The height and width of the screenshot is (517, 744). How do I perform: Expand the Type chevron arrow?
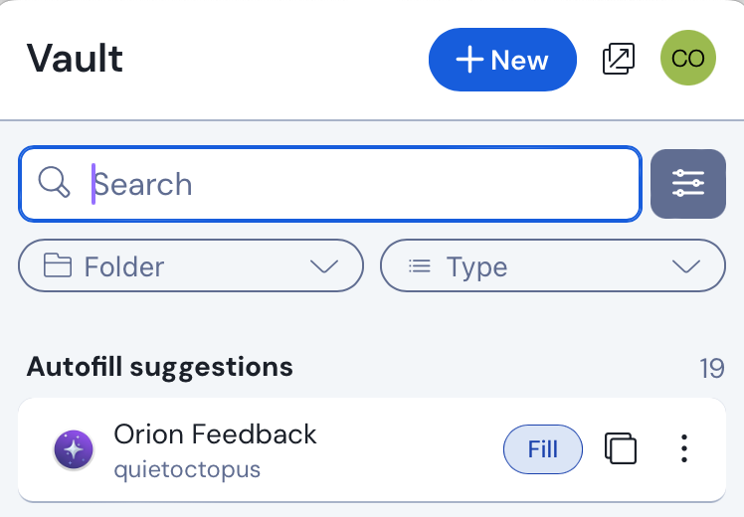686,266
